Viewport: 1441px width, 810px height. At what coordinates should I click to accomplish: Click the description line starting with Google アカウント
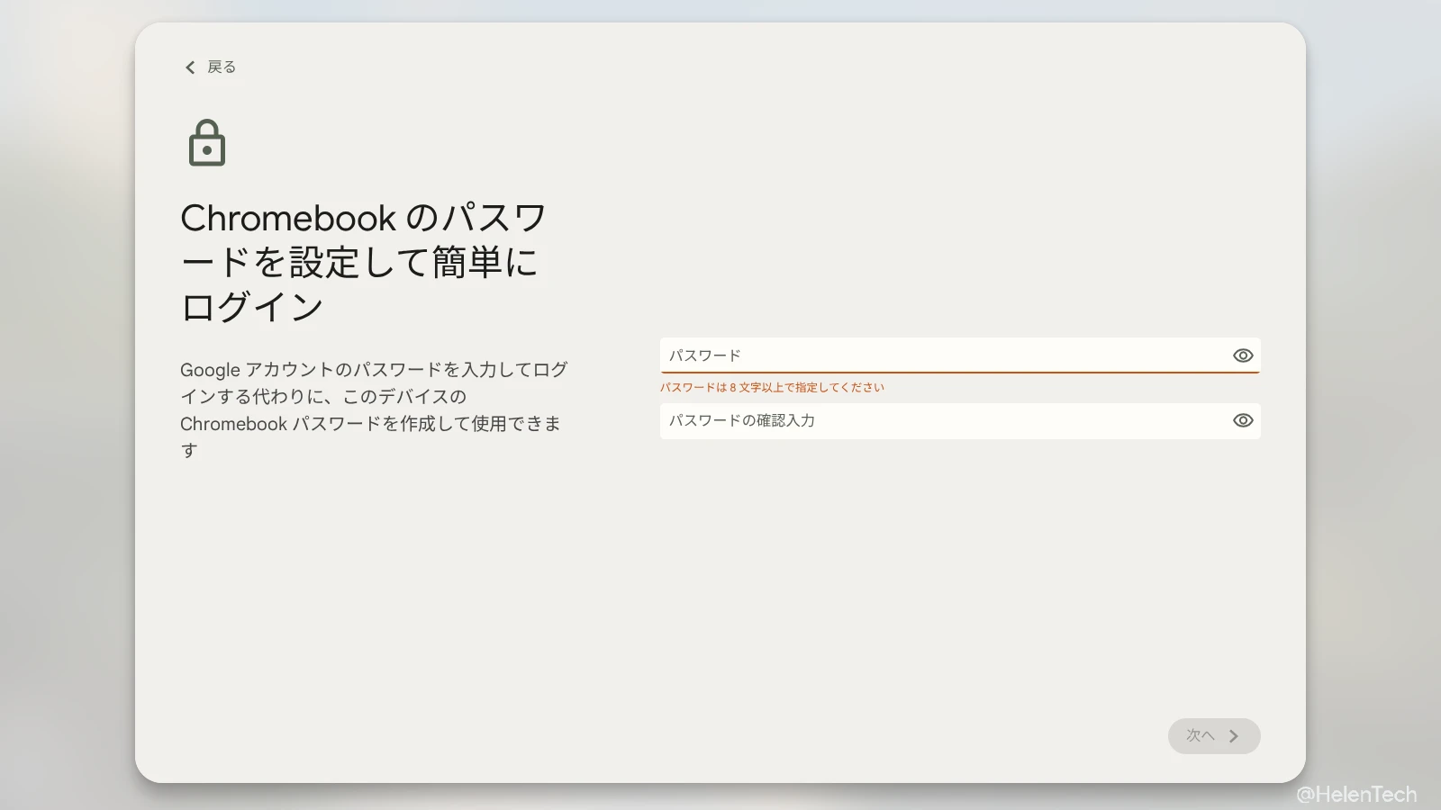(374, 370)
